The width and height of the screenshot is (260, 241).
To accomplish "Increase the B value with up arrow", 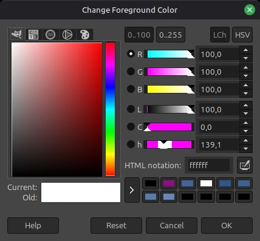I will (246, 86).
